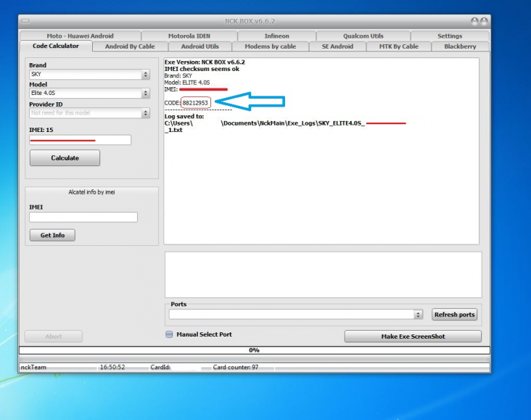Viewport: 531px width, 420px height.
Task: Click the CardId status bar entry
Action: (x=160, y=367)
